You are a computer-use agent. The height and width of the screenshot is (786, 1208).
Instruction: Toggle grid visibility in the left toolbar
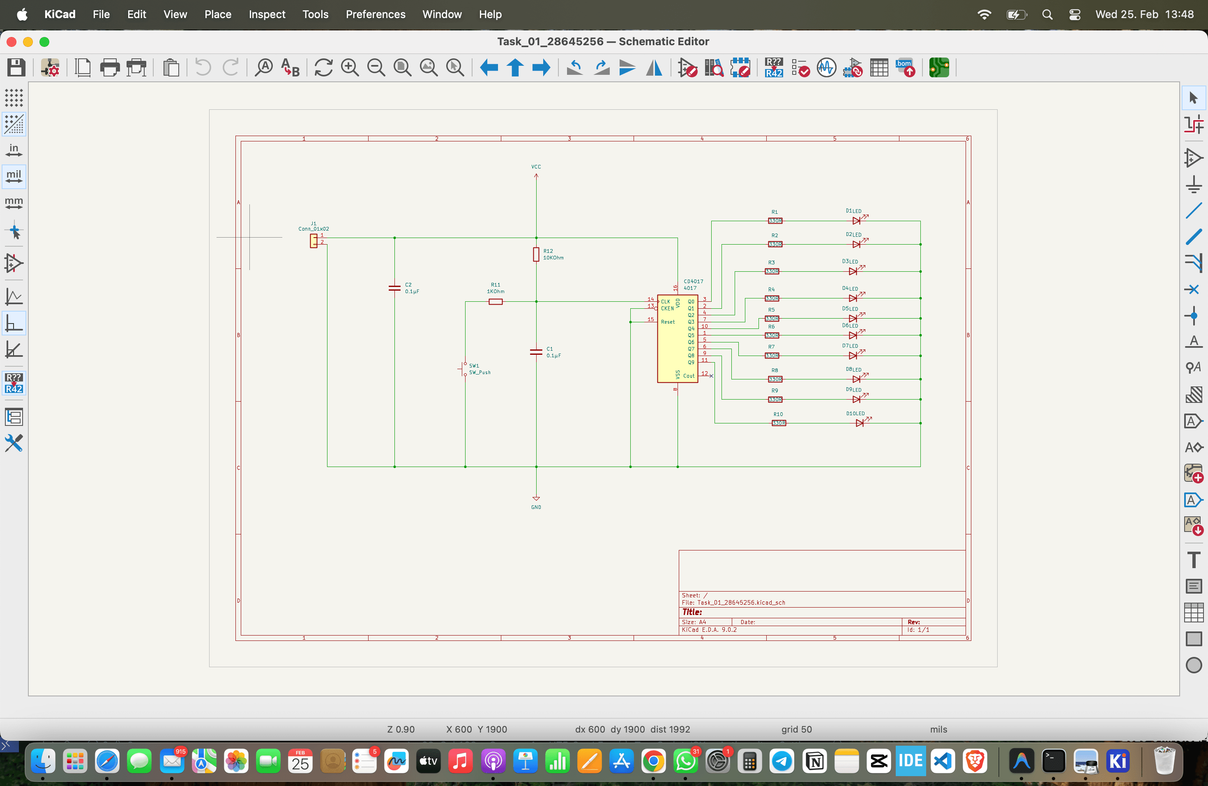pyautogui.click(x=14, y=99)
